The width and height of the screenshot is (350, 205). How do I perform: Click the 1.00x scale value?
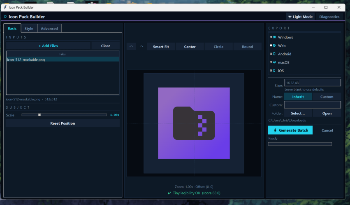coord(114,115)
